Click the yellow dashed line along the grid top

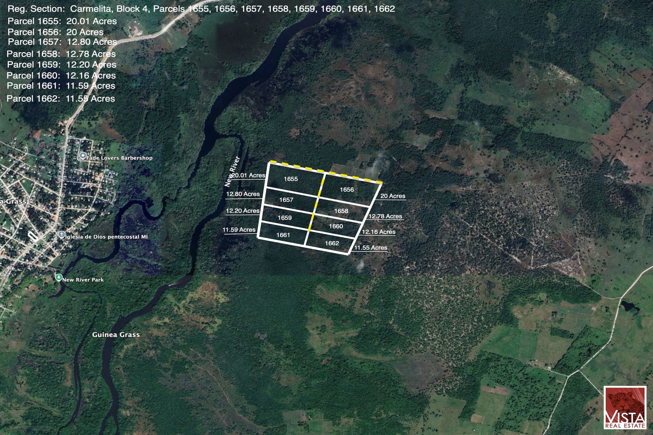[x=325, y=172]
